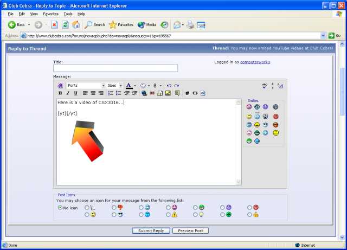Wrap selection in code tags with # icon
Viewport: 347px width, 250px height.
point(187,93)
